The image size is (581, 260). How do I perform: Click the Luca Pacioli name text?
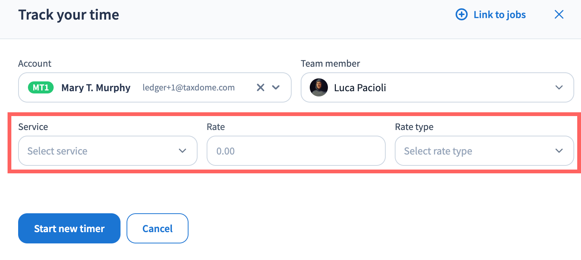click(360, 88)
